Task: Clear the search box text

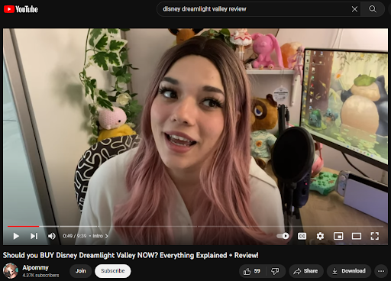Action: (354, 9)
